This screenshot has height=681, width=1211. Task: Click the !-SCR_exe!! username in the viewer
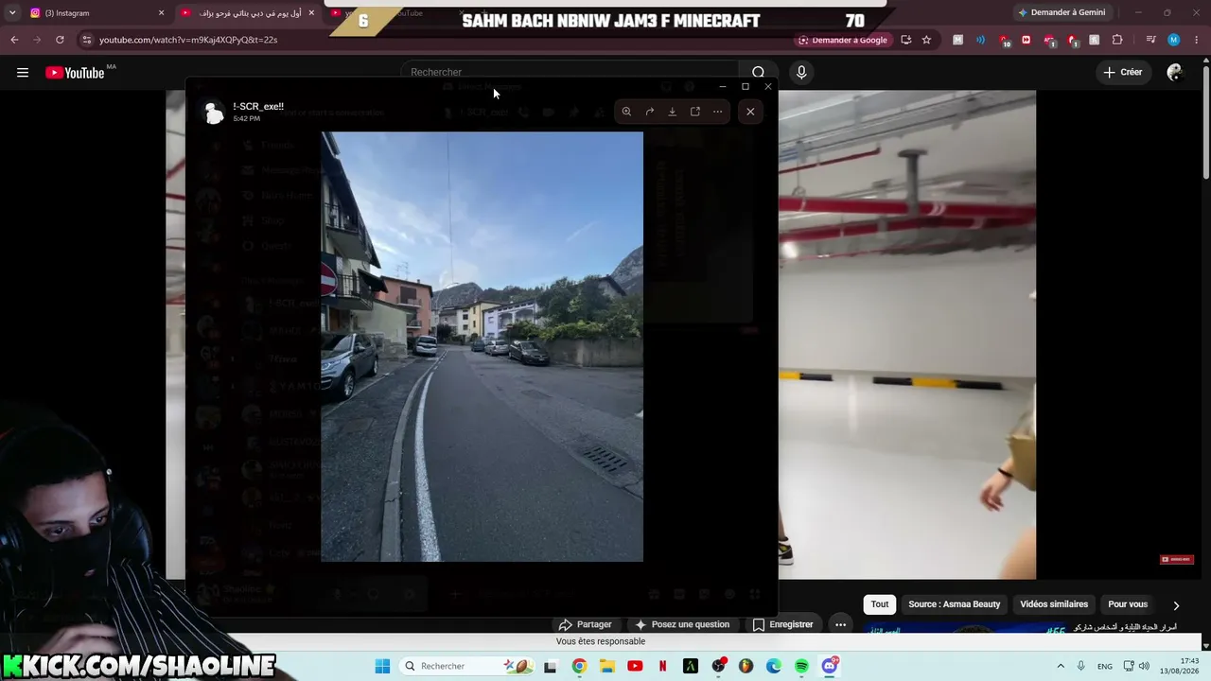pyautogui.click(x=258, y=106)
